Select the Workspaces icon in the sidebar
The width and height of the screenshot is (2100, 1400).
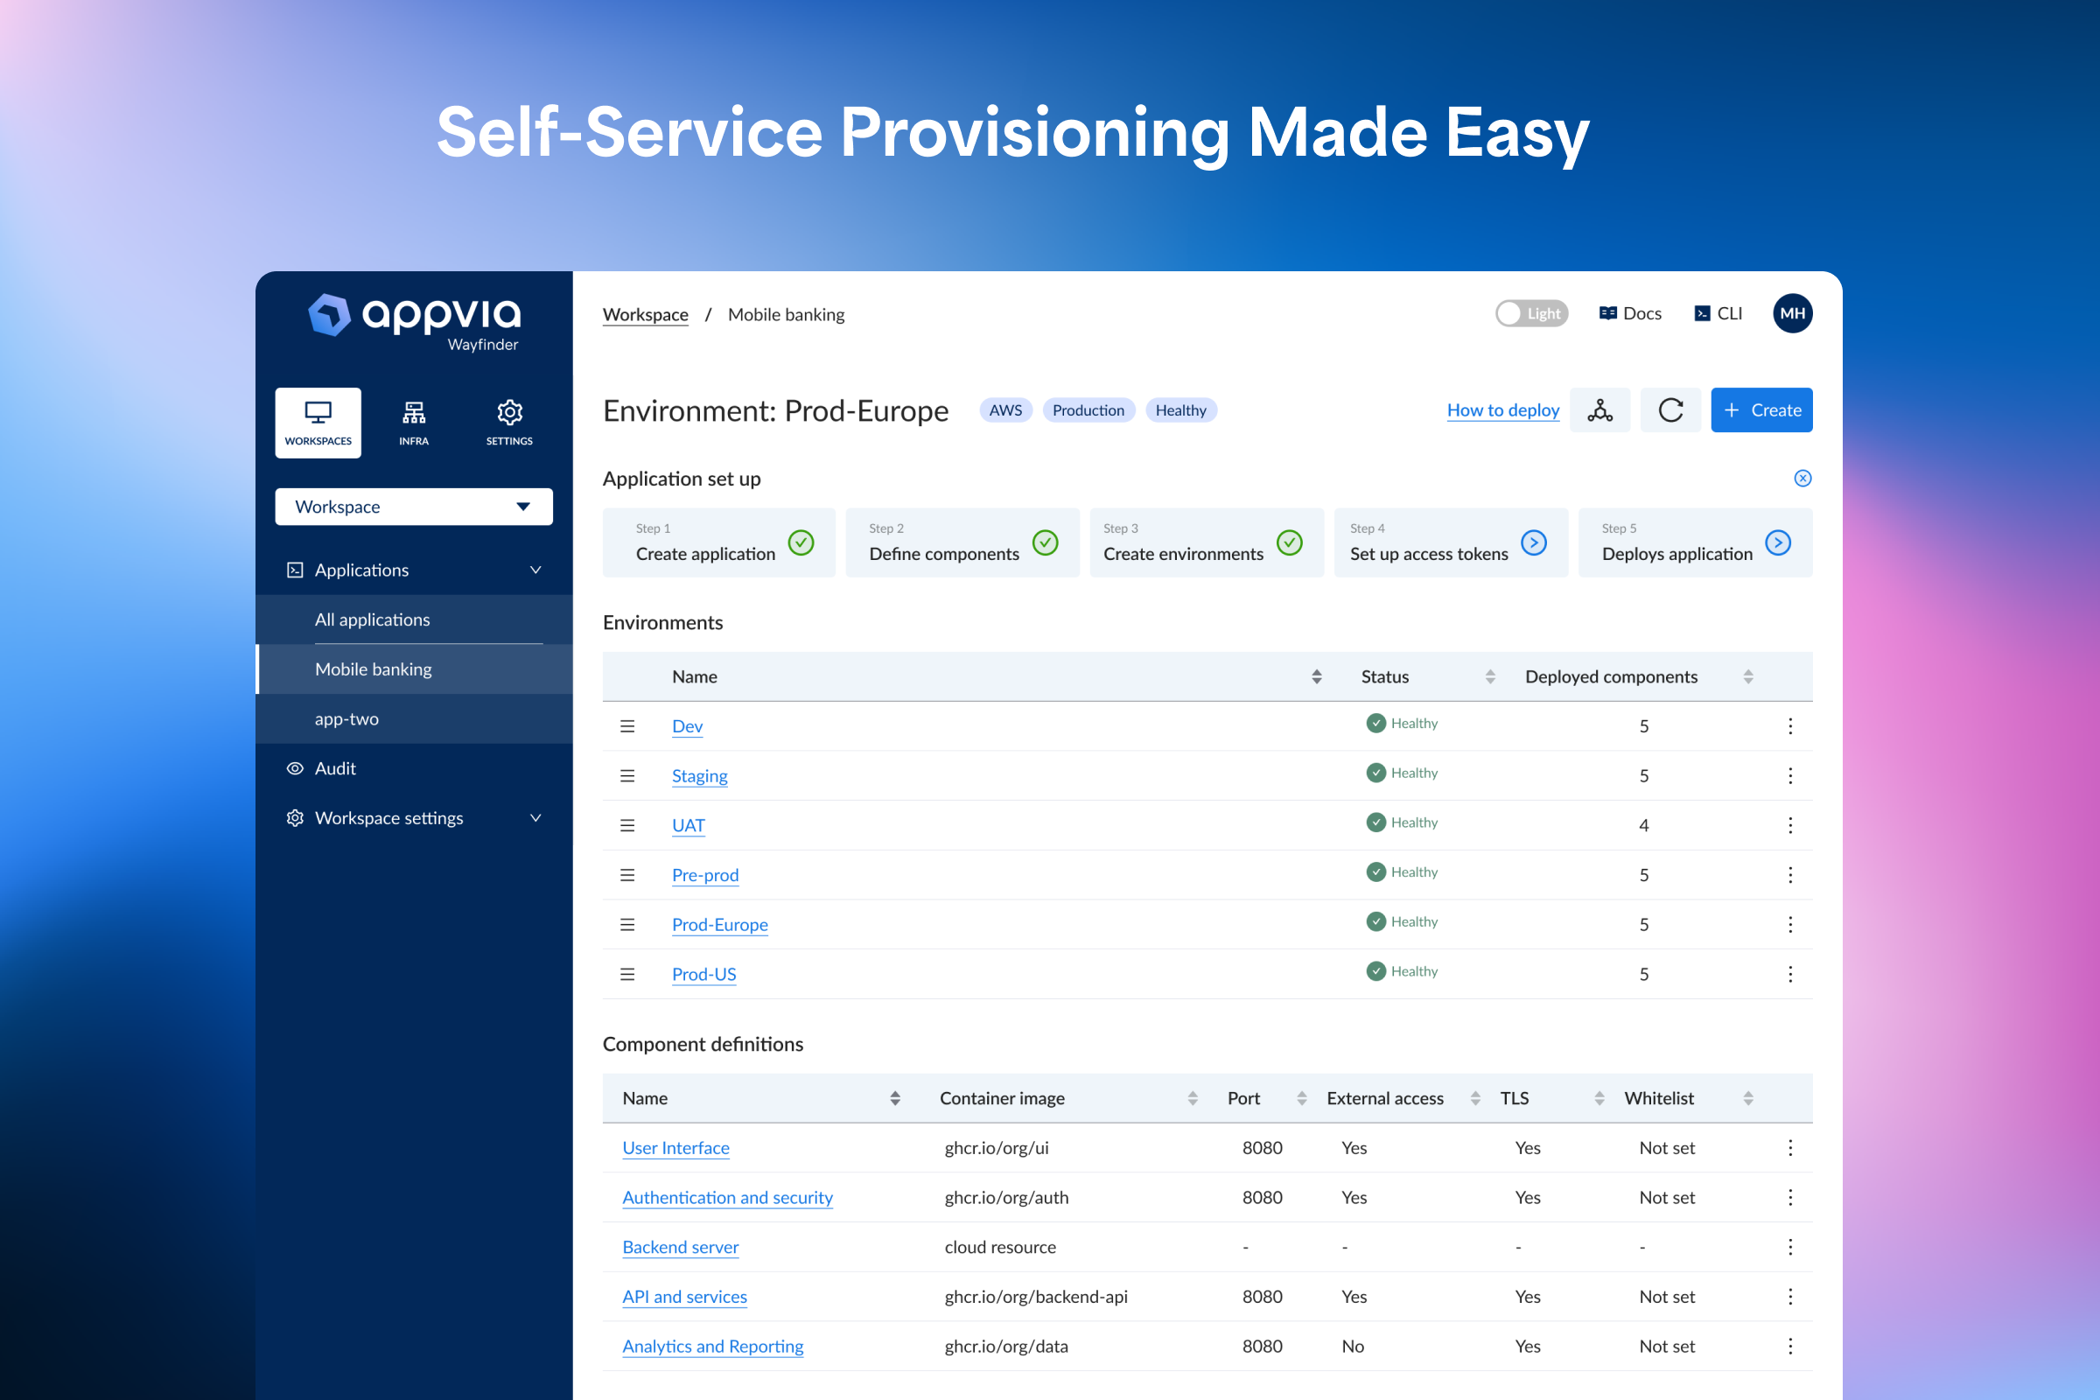(x=318, y=422)
